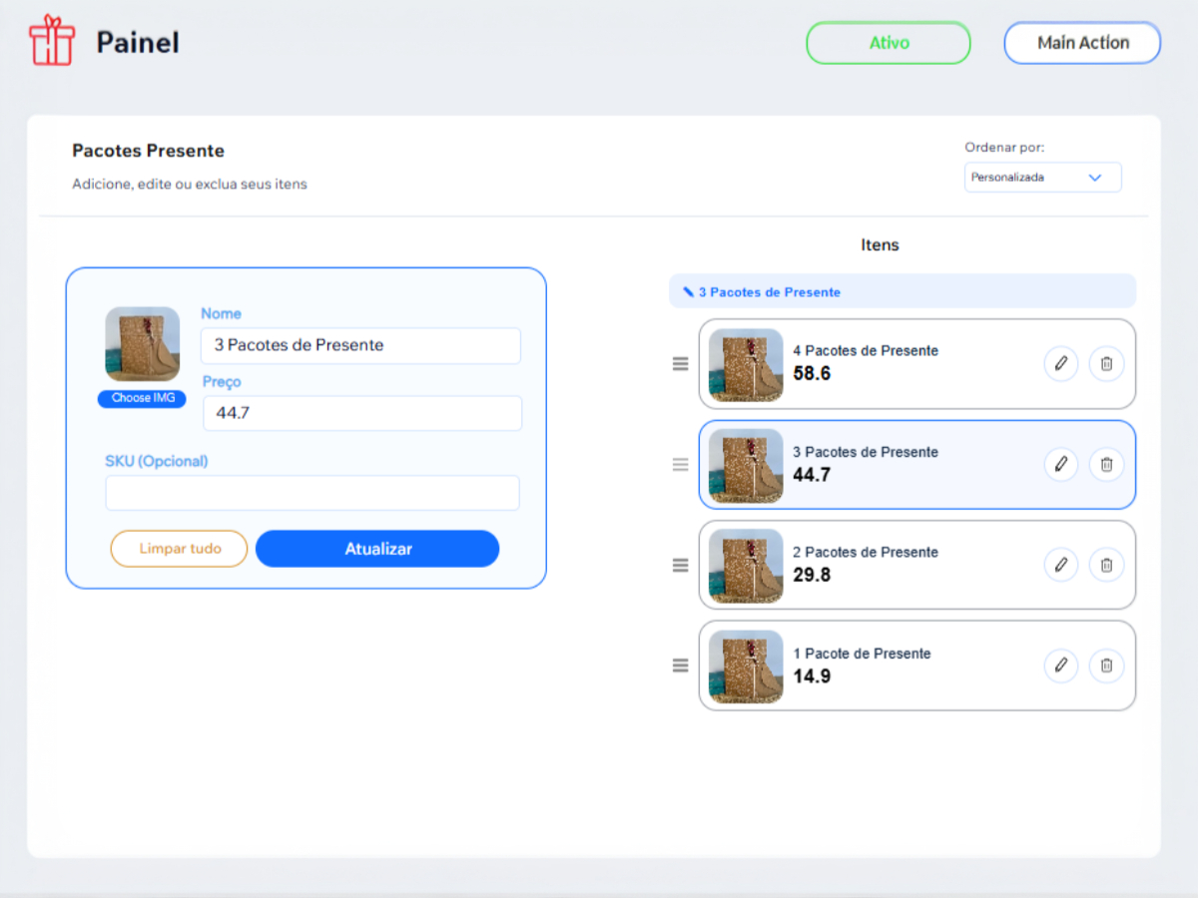Click the Limpar tudo button
1198x898 pixels.
179,549
